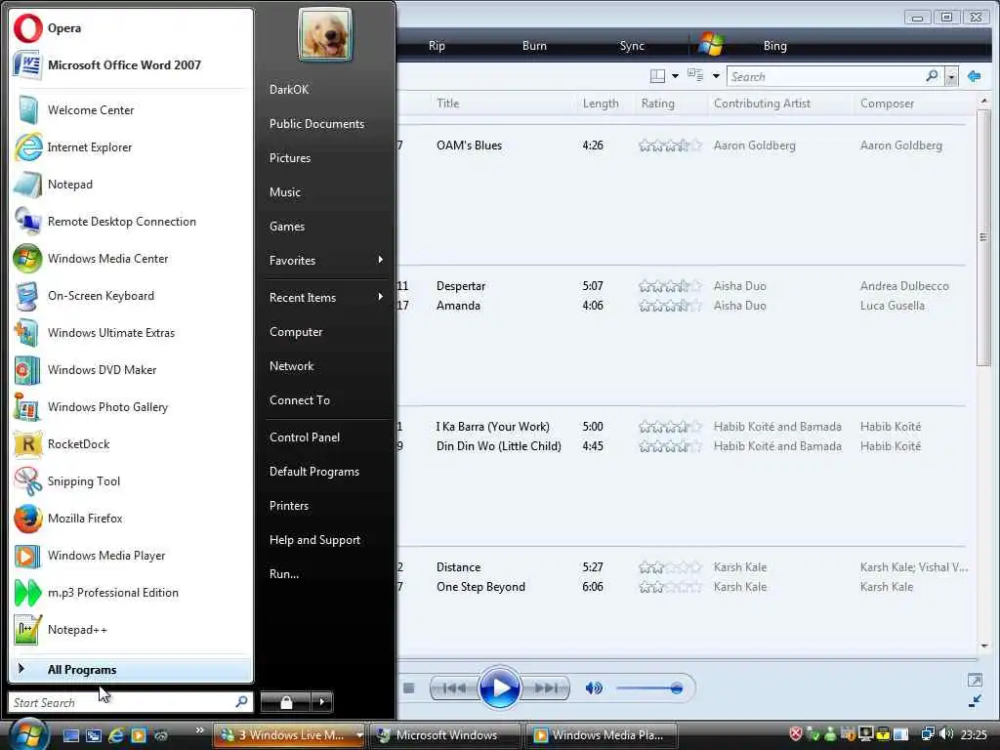
Task: Open the Bing tab in Media Player
Action: [x=774, y=46]
